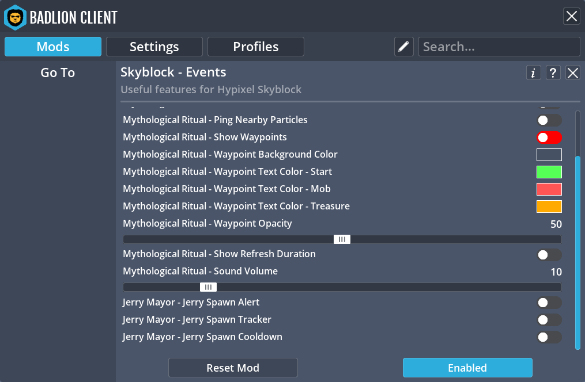Enable Jerry Spawn Tracker switch
Screen dimensions: 585x382
coord(549,320)
